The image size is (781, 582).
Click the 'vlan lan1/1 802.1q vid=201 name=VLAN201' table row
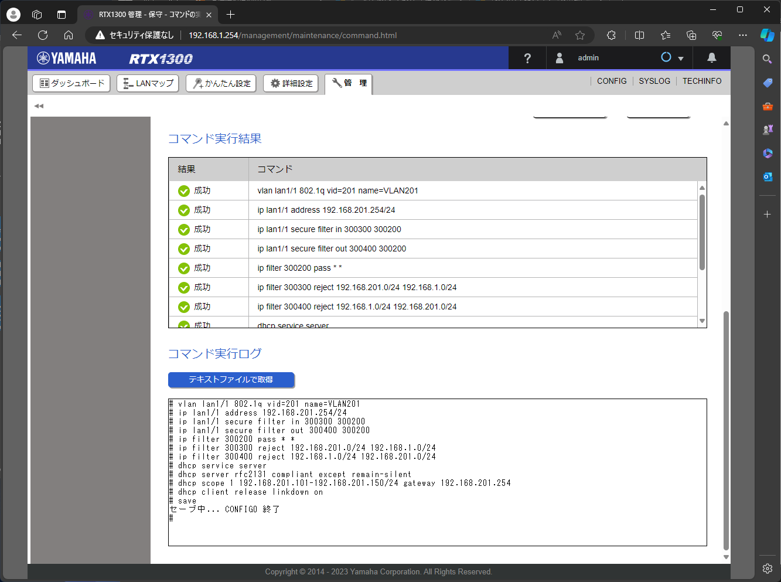(433, 191)
